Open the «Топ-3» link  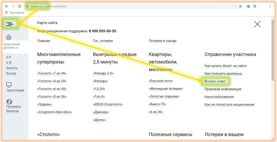[x=99, y=97]
